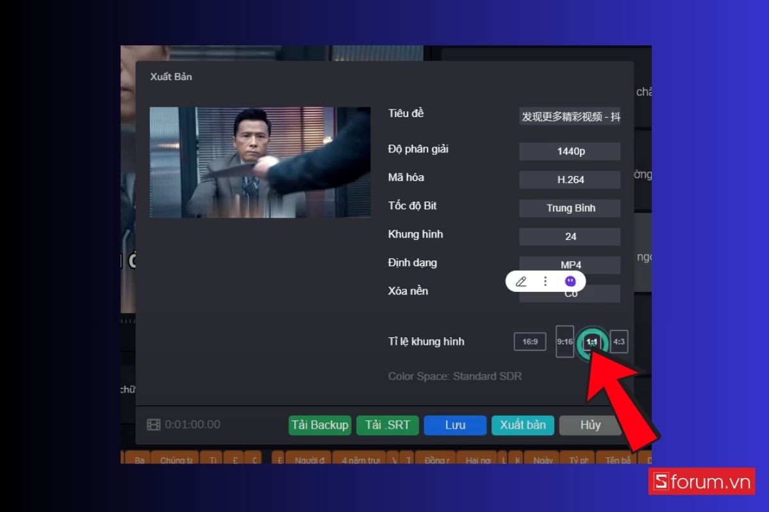Select the 'Ba' subtitle clip on timeline
Screen dimensions: 769x512
coord(138,458)
